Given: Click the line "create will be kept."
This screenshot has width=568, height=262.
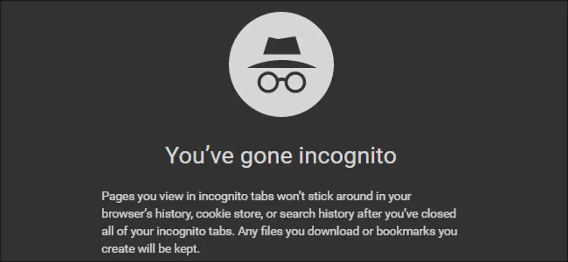Looking at the screenshot, I should pyautogui.click(x=151, y=249).
